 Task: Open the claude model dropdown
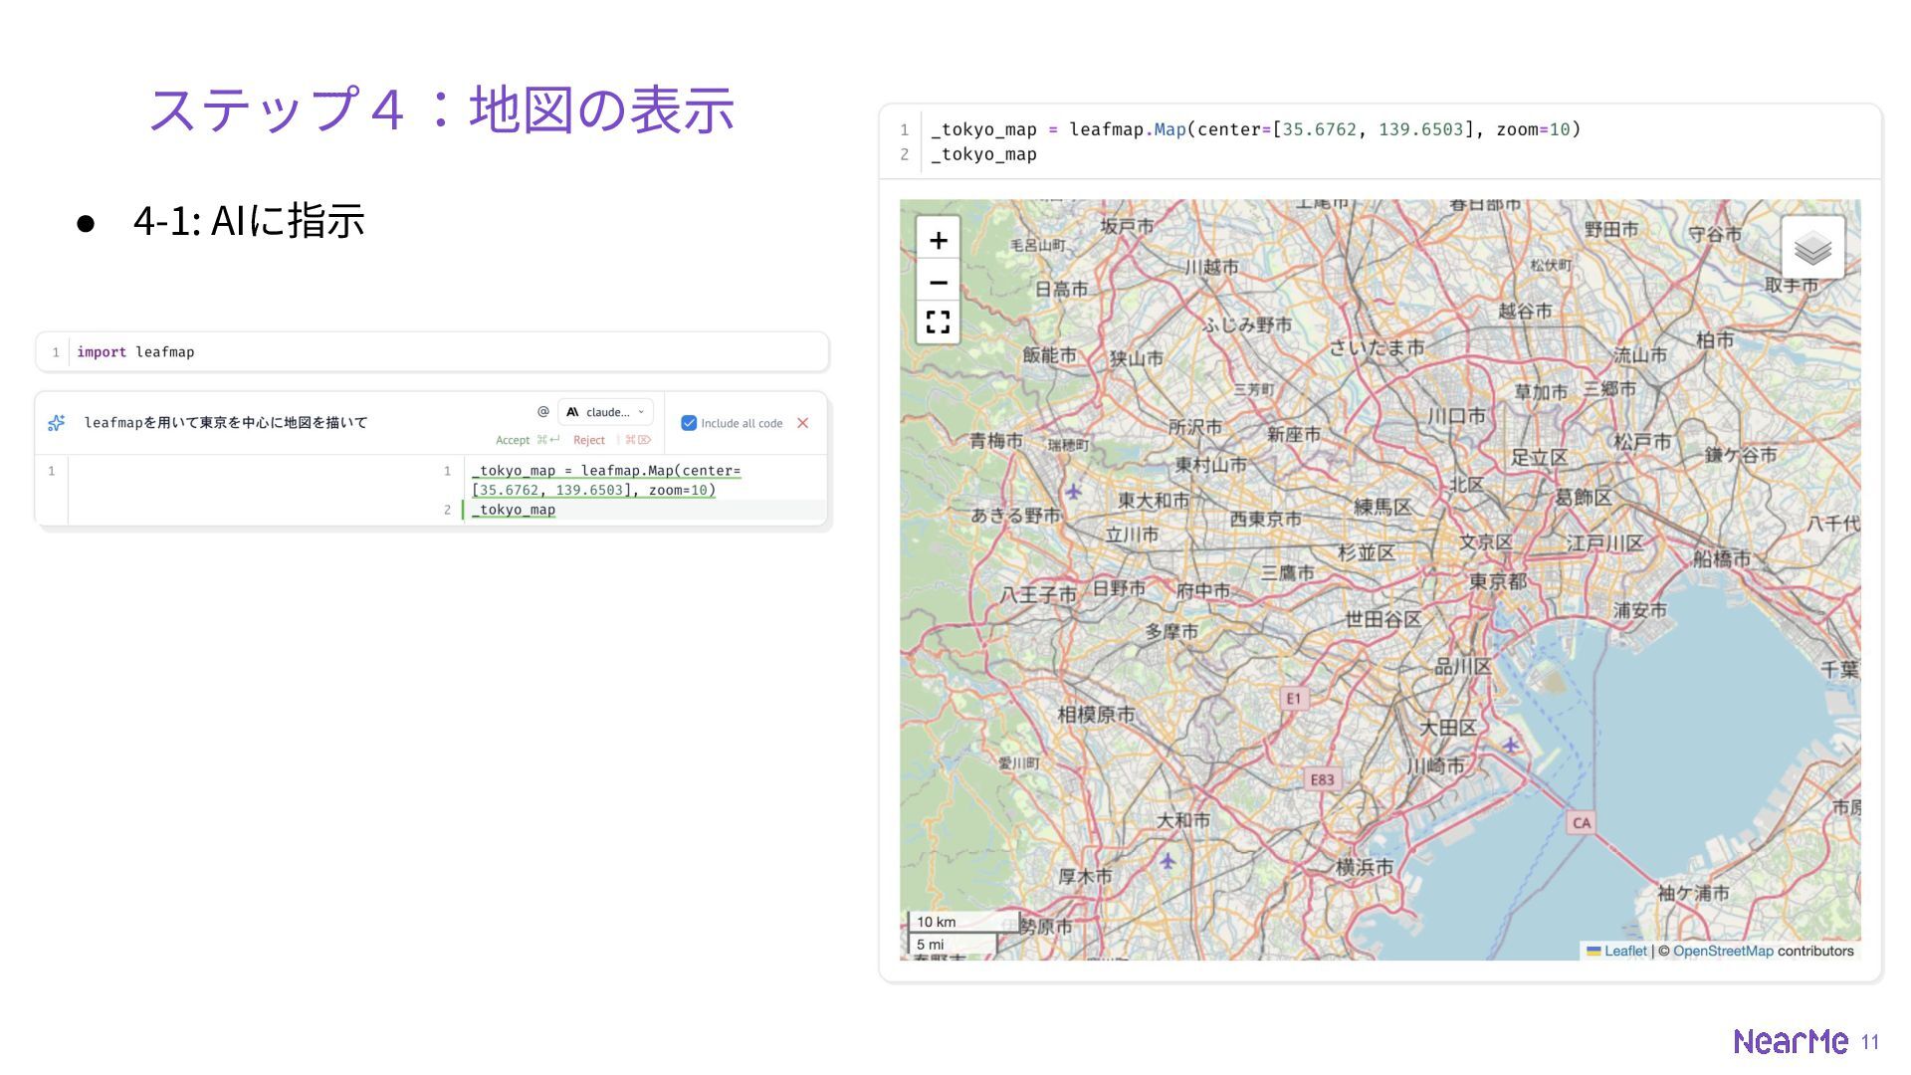click(606, 411)
